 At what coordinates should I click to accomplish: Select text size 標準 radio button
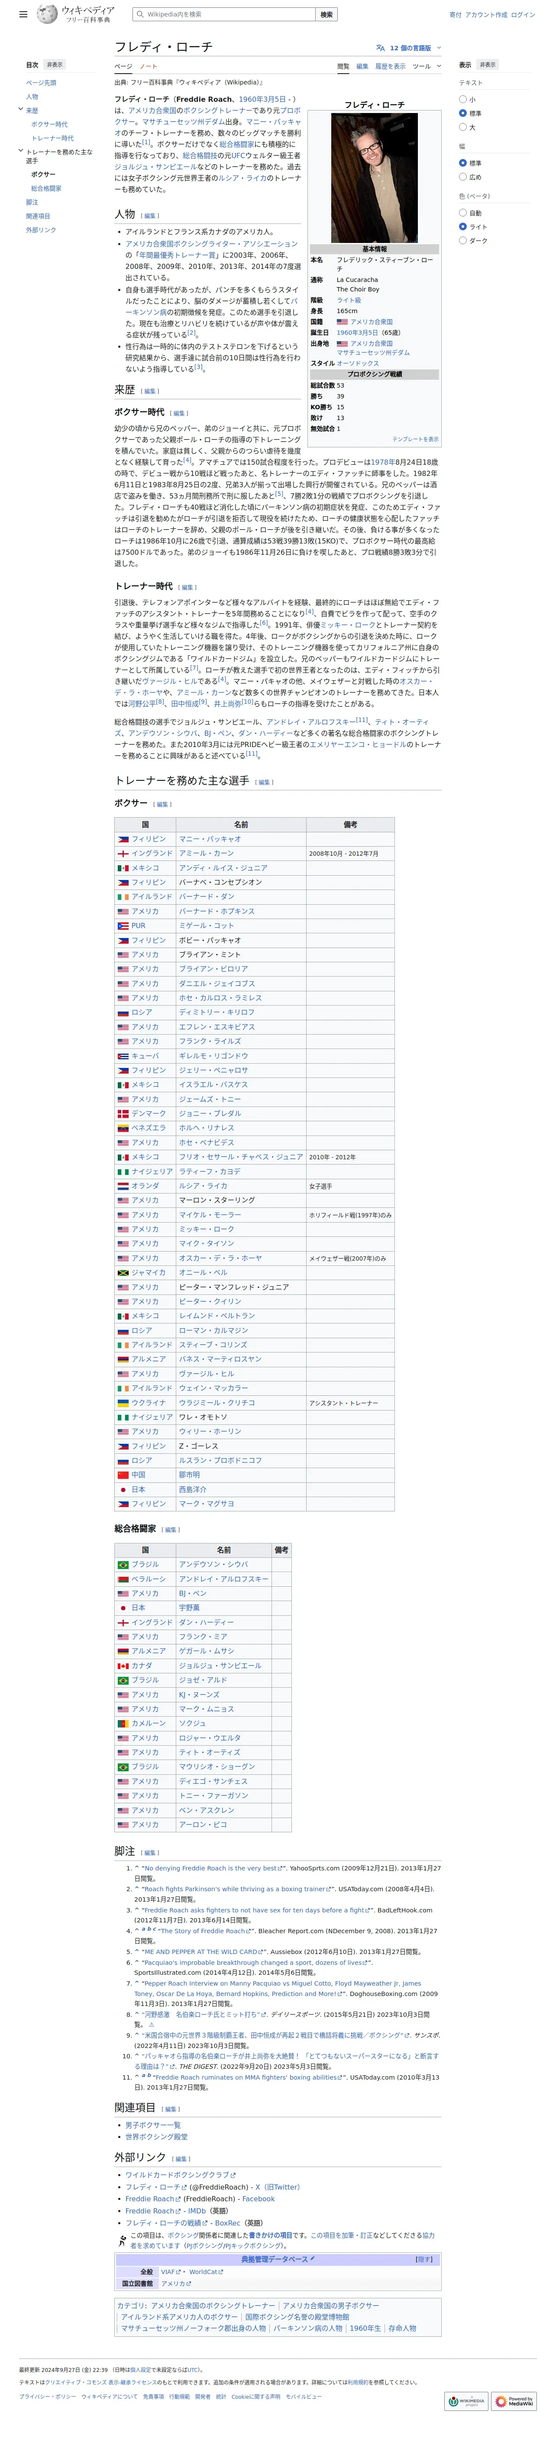click(x=463, y=113)
